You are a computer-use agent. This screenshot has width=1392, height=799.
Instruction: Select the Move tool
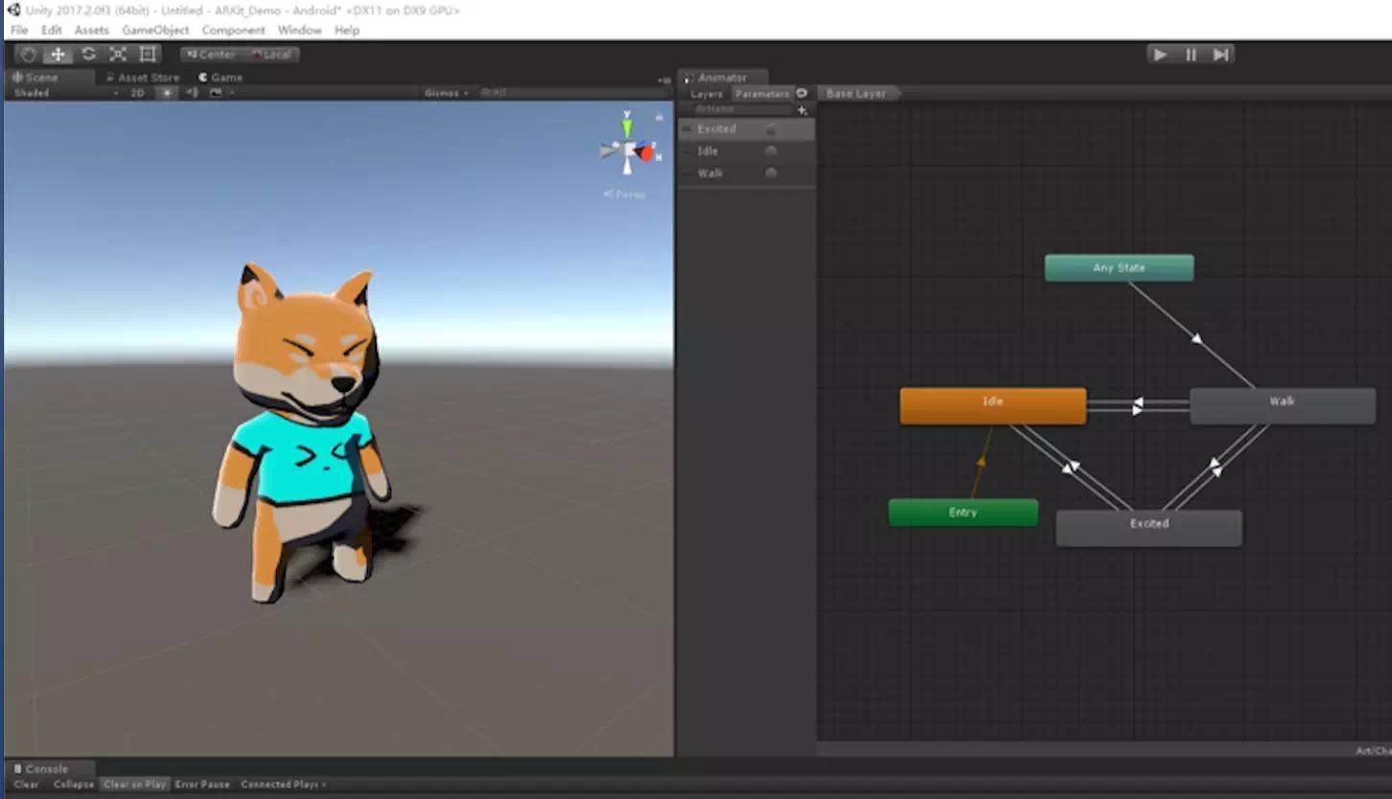pyautogui.click(x=58, y=54)
